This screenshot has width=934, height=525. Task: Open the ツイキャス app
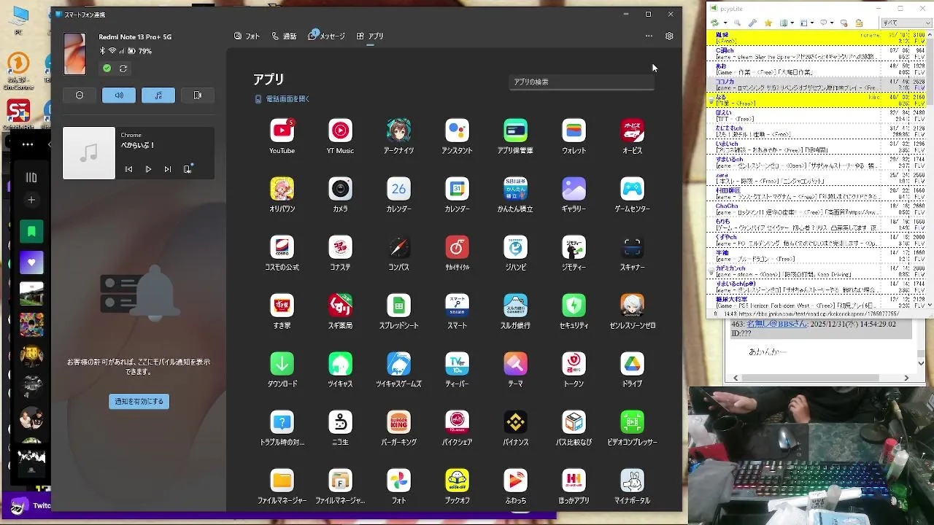(x=340, y=364)
